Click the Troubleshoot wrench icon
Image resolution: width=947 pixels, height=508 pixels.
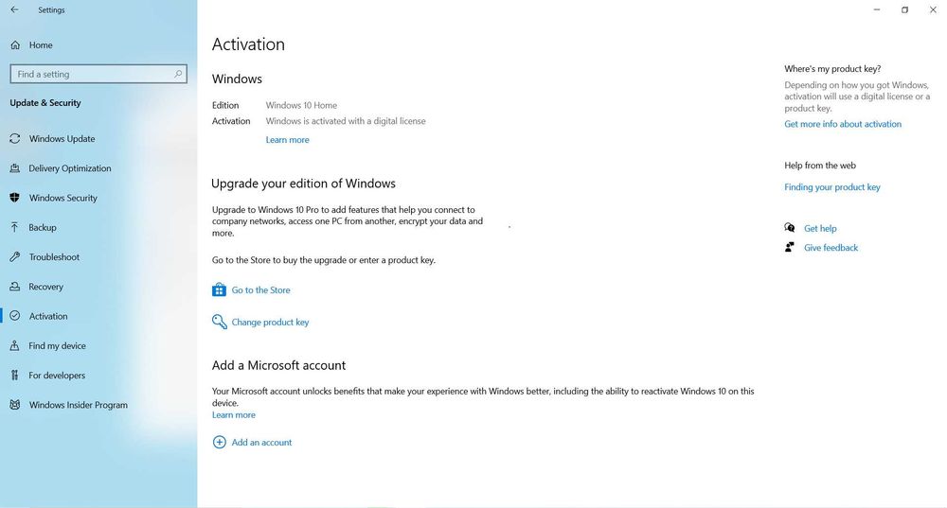click(x=15, y=257)
